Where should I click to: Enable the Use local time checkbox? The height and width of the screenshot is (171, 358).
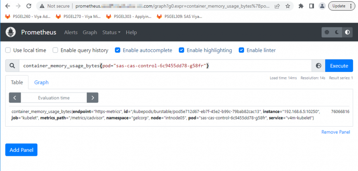click(8, 51)
